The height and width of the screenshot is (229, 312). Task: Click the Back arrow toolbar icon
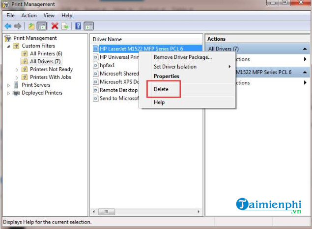[x=8, y=26]
